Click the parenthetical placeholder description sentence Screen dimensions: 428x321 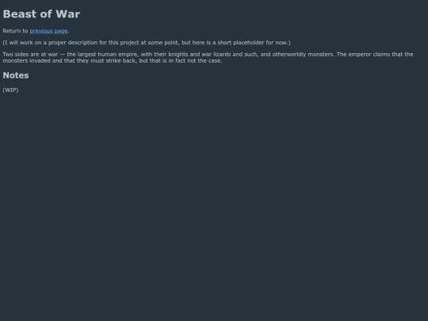(x=147, y=43)
